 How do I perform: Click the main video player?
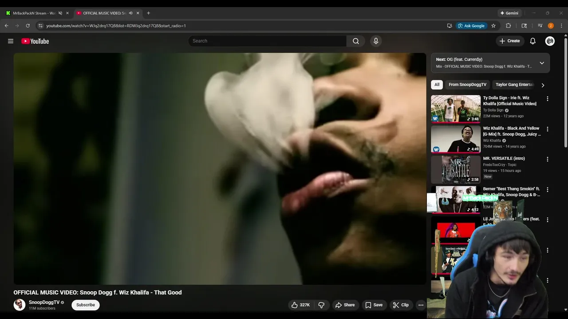coord(220,168)
